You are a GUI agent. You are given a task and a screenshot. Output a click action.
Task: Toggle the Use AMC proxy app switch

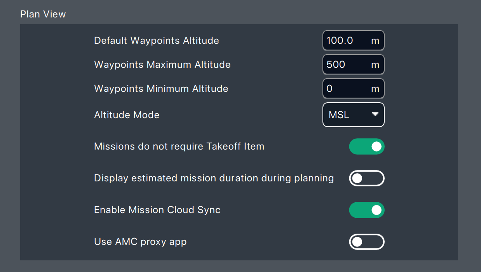pyautogui.click(x=366, y=242)
